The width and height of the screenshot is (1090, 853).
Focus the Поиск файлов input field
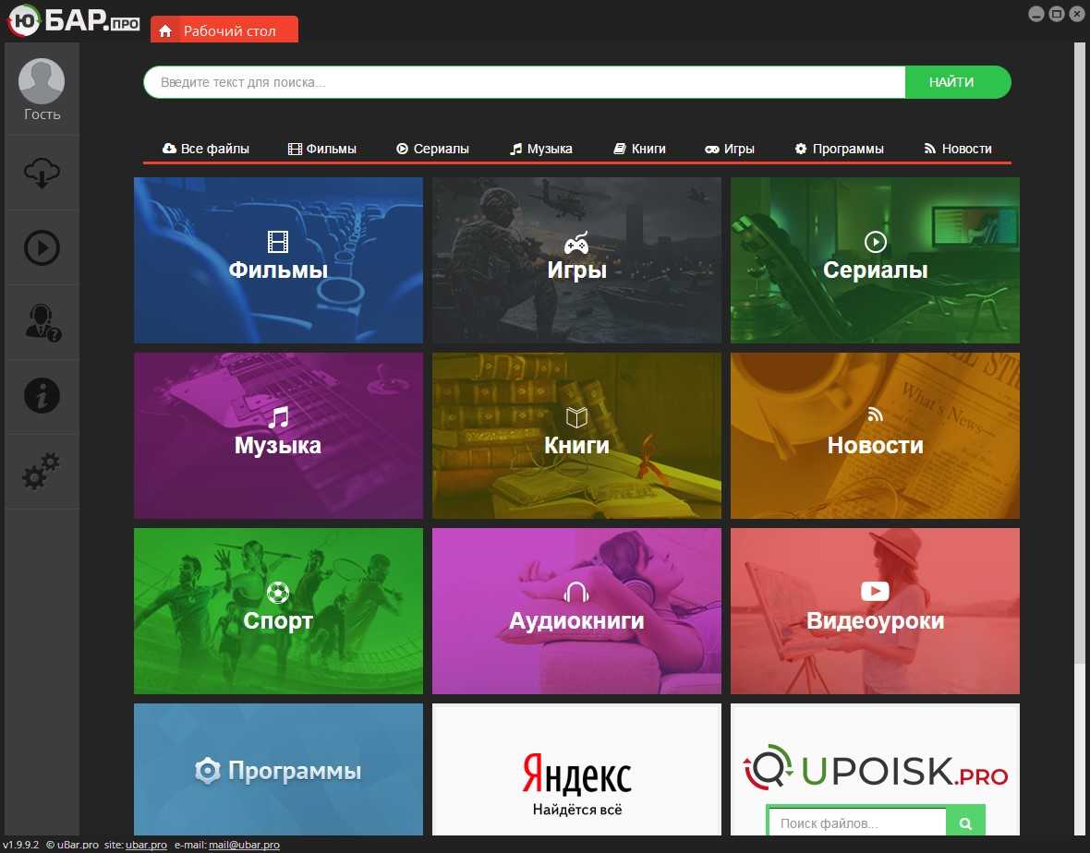[856, 823]
